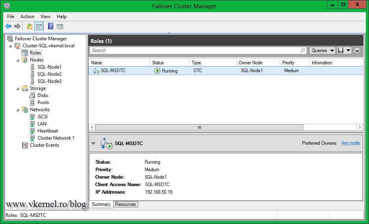Click the scroll left arrow in Roles list
The width and height of the screenshot is (369, 224).
click(92, 127)
